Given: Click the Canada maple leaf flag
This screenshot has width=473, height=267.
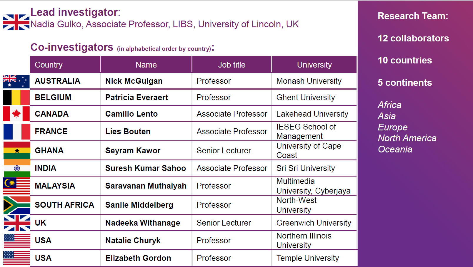Looking at the screenshot, I should point(16,114).
